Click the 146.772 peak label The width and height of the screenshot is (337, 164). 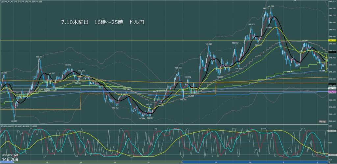266,8
